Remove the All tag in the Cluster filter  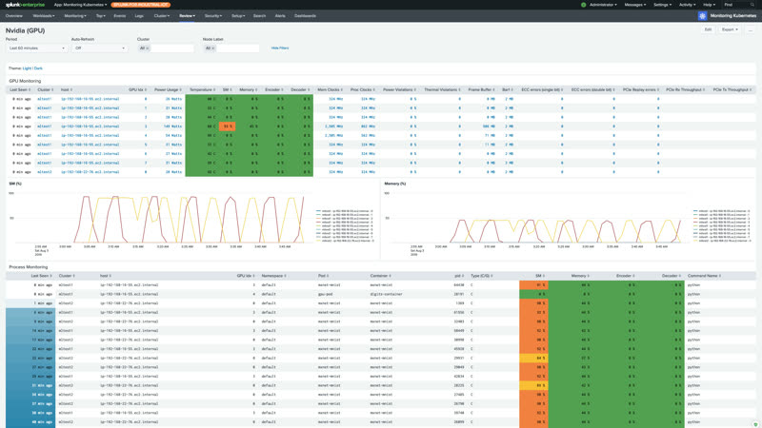click(148, 49)
